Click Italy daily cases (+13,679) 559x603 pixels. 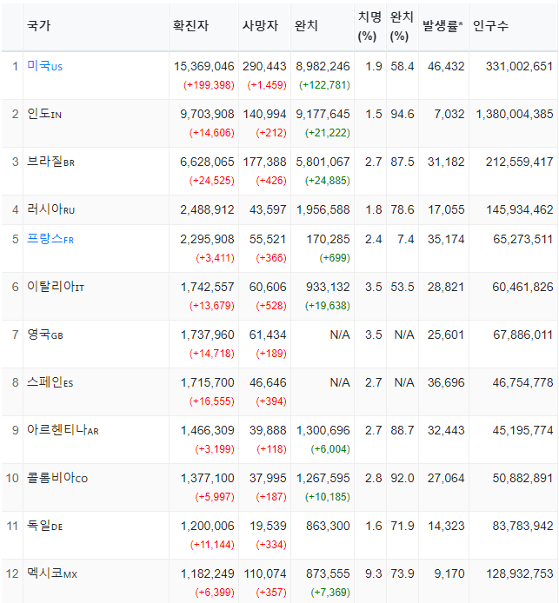(211, 305)
